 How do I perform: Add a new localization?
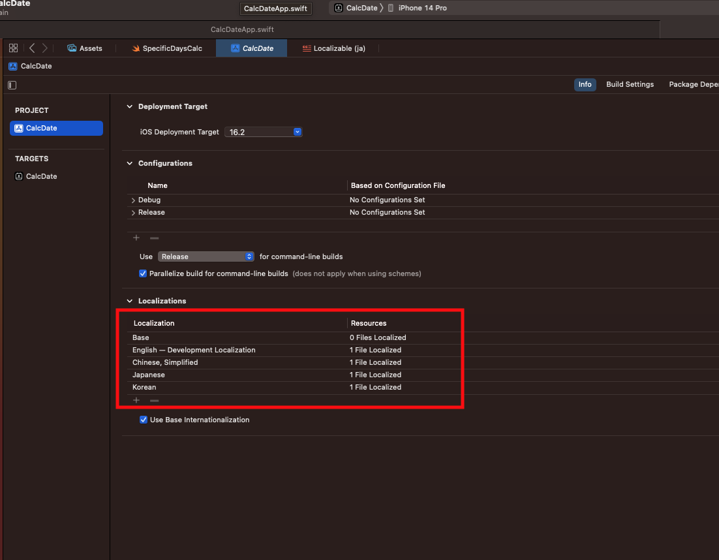pyautogui.click(x=136, y=400)
